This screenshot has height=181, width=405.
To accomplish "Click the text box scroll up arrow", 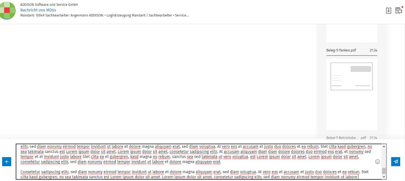I will 384,146.
